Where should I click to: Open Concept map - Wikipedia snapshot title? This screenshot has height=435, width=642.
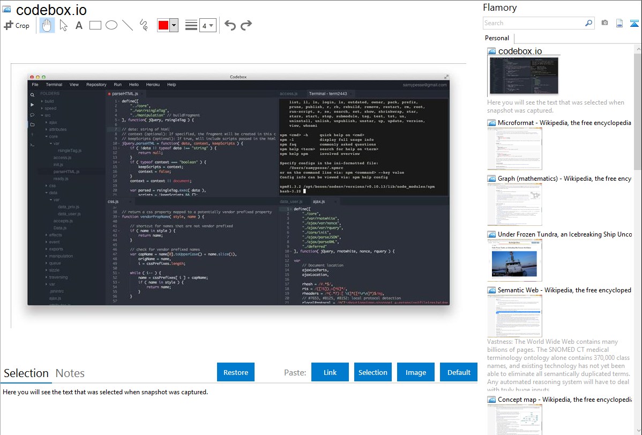point(565,399)
